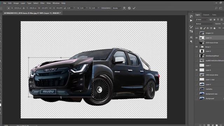Open the Paragraph panel icon
Screen dimensions: 224x126
click(191, 42)
